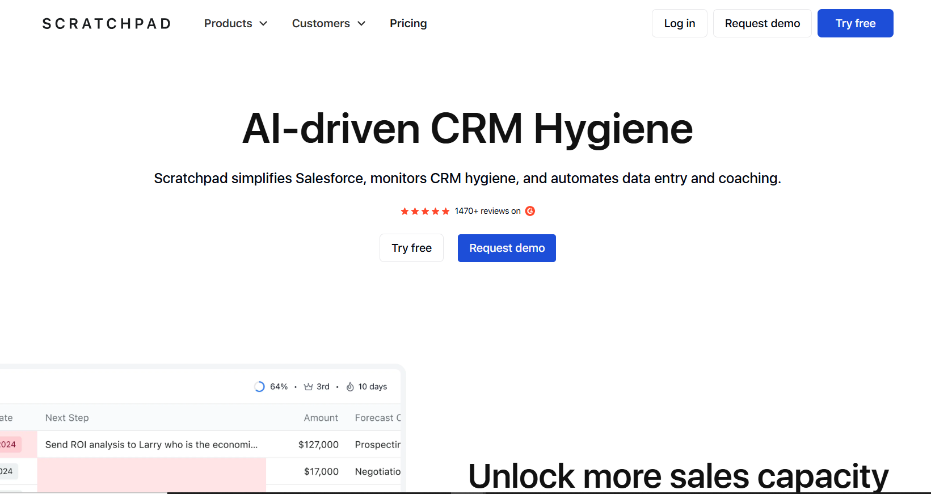This screenshot has width=931, height=494.
Task: Click the five red stars rating
Action: click(425, 211)
